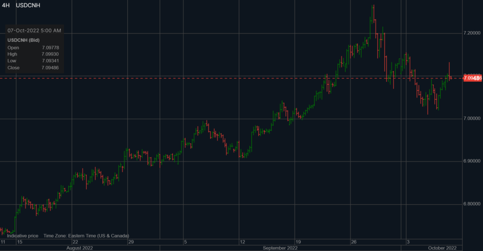Viewport: 483px width, 251px height.
Task: Click the 07-Oct-2022 5:00 AM timestamp
Action: coord(34,31)
